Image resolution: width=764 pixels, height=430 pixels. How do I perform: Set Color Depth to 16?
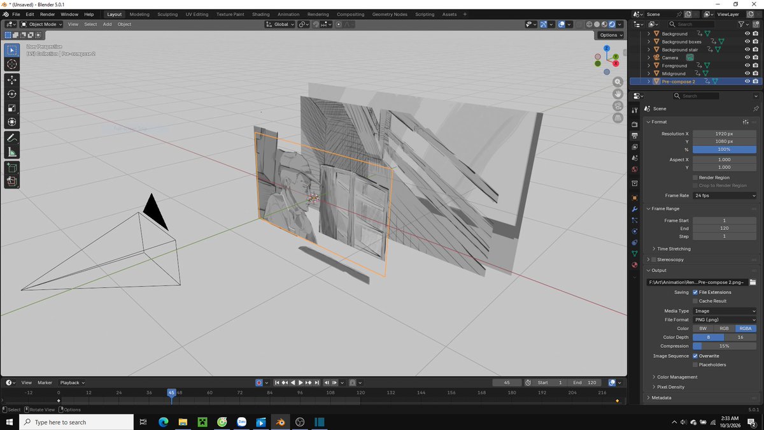(x=740, y=337)
